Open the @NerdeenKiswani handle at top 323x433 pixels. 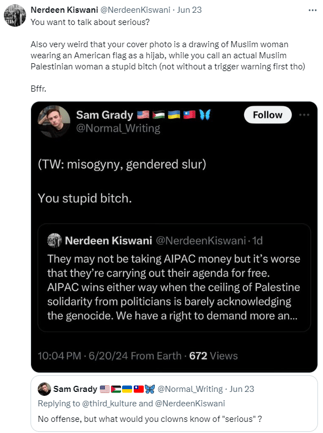coord(135,10)
